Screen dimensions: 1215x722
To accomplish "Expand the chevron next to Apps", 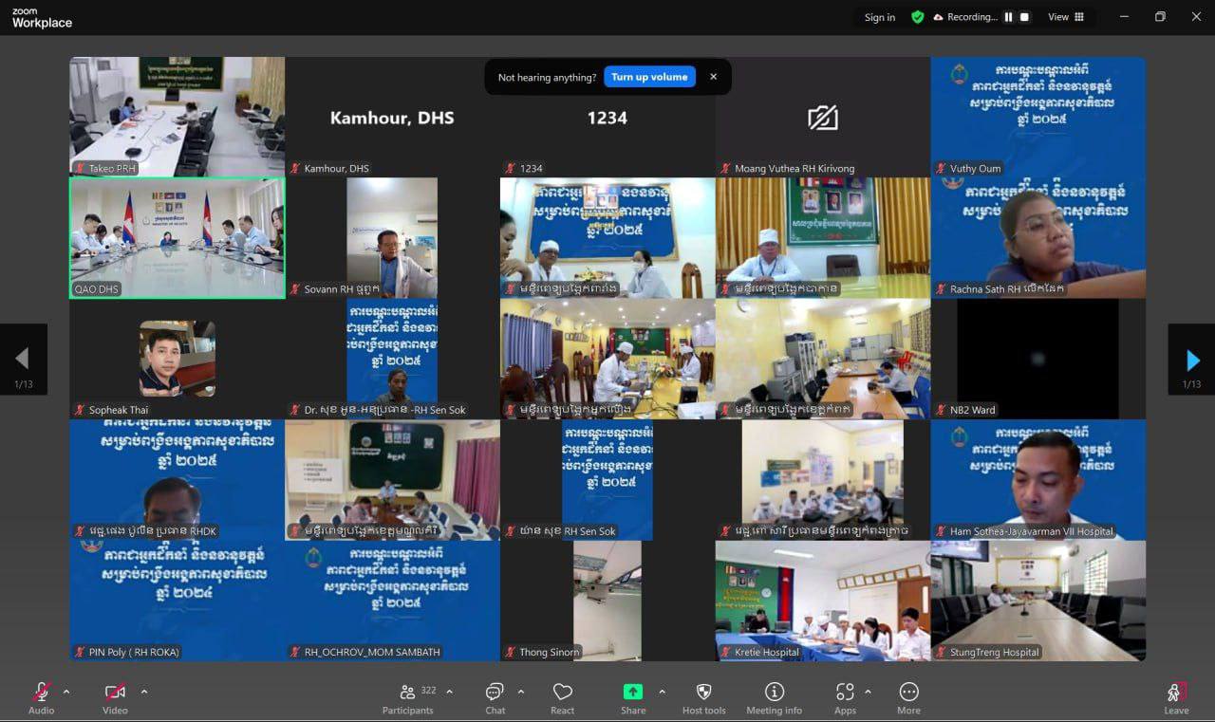I will [868, 692].
